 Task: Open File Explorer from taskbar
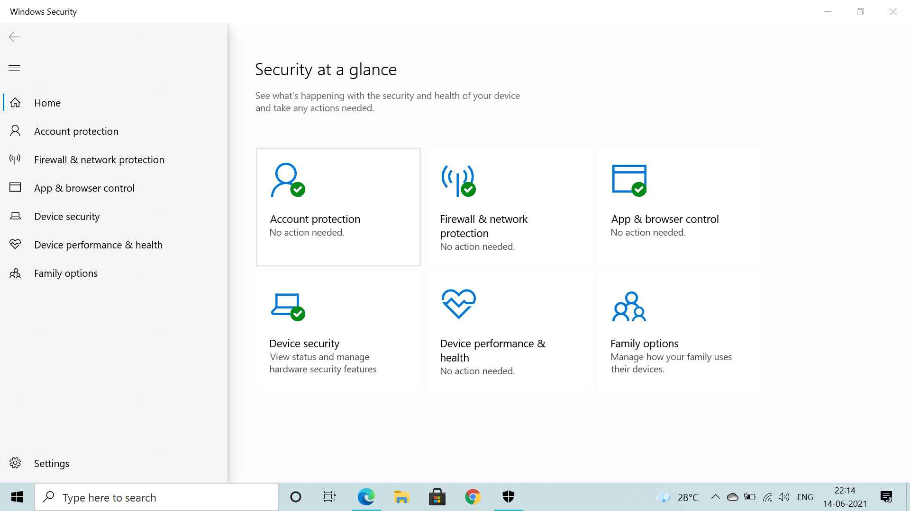(x=401, y=497)
